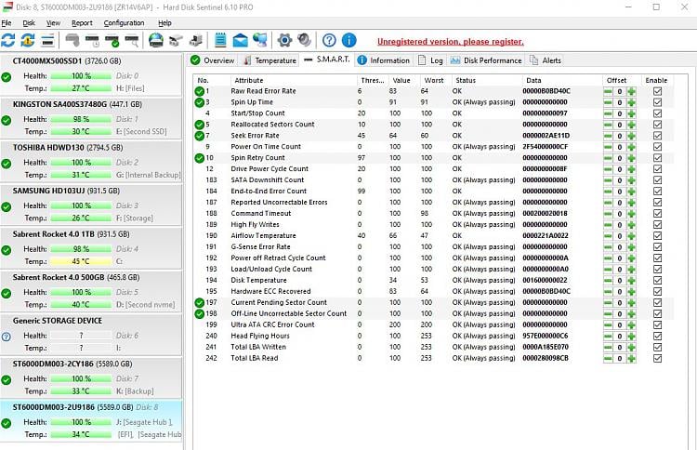Click the refresh icon with yellow warning sign
Screen dimensions: 697x450
(x=28, y=41)
